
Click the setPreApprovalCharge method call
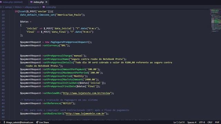click(58, 56)
